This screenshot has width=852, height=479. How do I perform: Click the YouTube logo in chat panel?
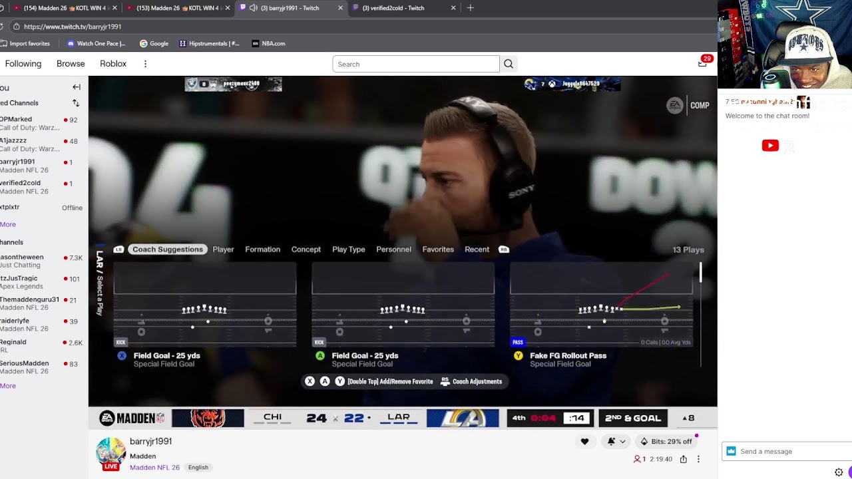point(770,146)
